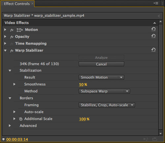This screenshot has width=165, height=143.
Task: Click the Smoothness 50% value
Action: [x=83, y=84]
